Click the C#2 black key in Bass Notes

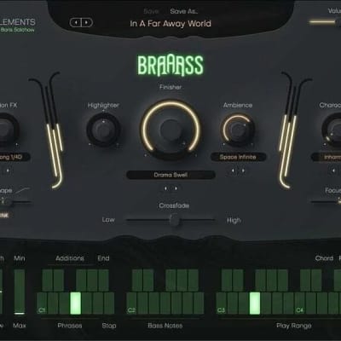tap(137, 280)
